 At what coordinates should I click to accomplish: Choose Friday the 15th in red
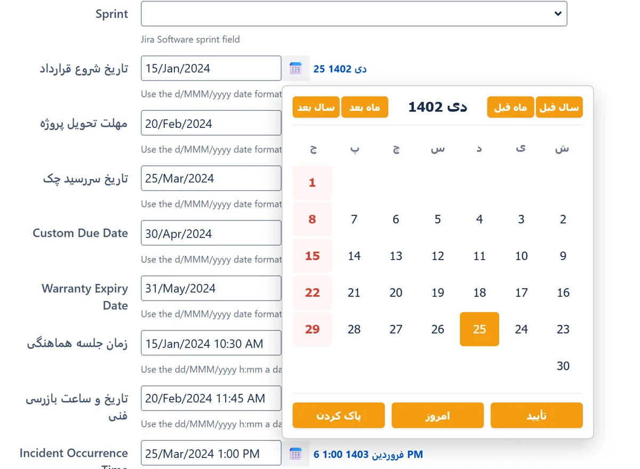tap(313, 256)
